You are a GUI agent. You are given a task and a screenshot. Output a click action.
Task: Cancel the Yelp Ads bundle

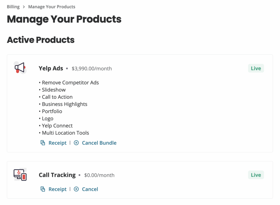pos(99,143)
